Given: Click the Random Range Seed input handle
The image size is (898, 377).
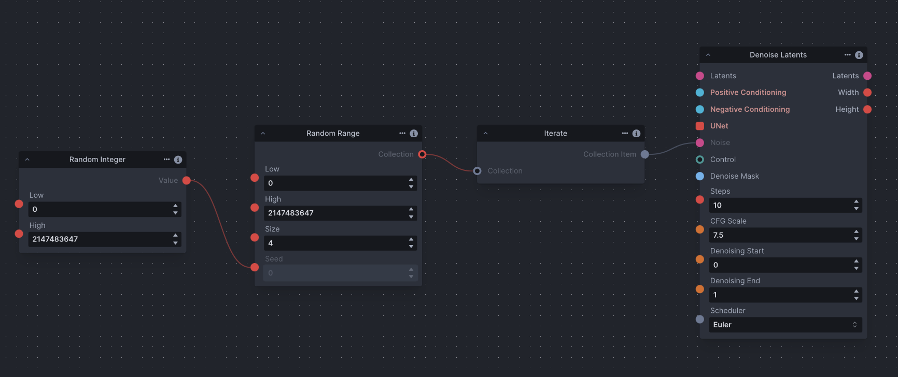Looking at the screenshot, I should [x=255, y=267].
